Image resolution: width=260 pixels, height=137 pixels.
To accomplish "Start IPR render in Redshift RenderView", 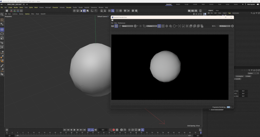I will (x=116, y=26).
